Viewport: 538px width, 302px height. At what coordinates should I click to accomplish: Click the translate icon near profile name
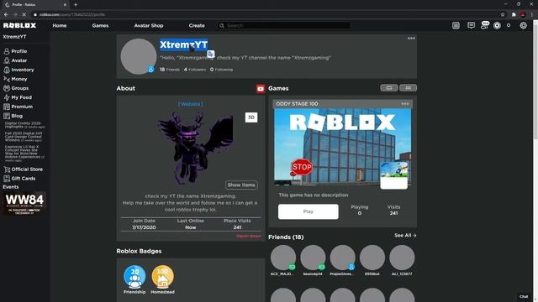(211, 54)
